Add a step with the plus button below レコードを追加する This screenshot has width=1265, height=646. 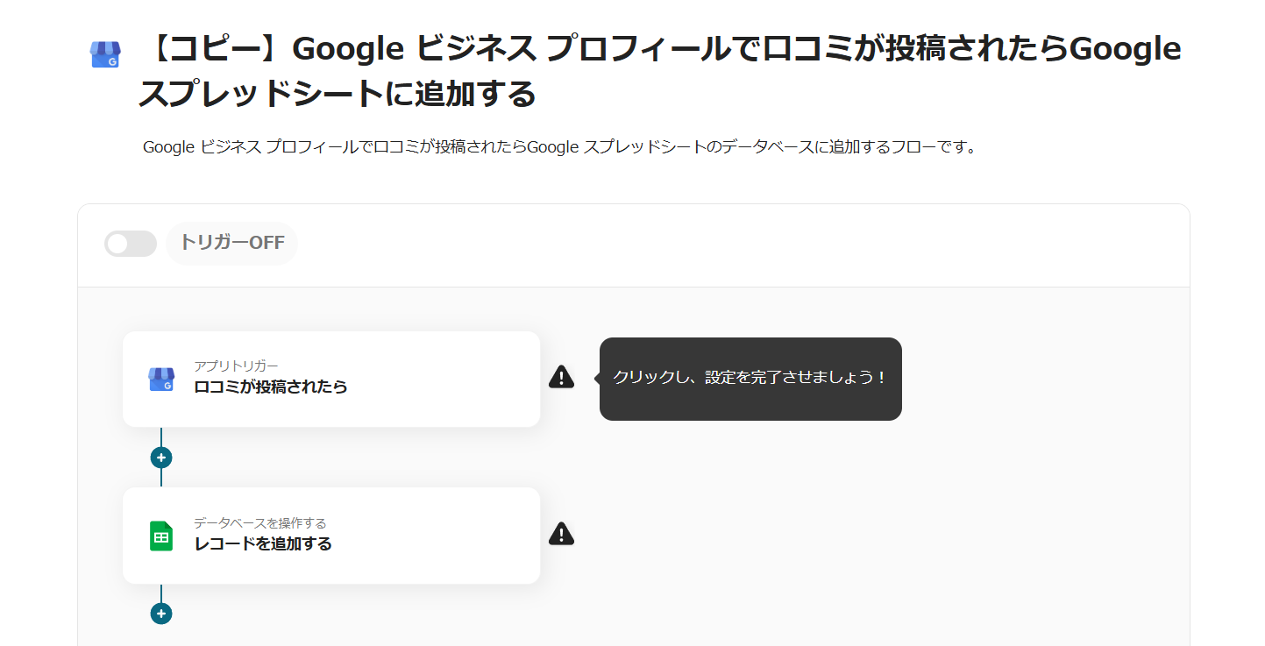[x=161, y=614]
